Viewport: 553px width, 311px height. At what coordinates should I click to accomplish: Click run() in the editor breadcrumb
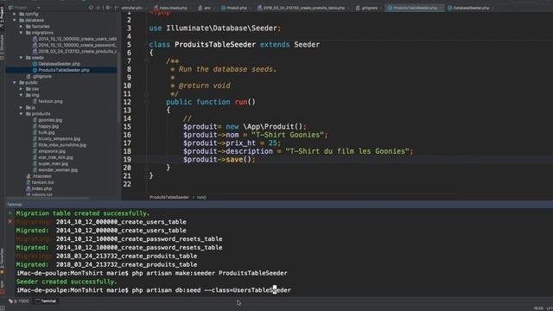[x=201, y=198]
